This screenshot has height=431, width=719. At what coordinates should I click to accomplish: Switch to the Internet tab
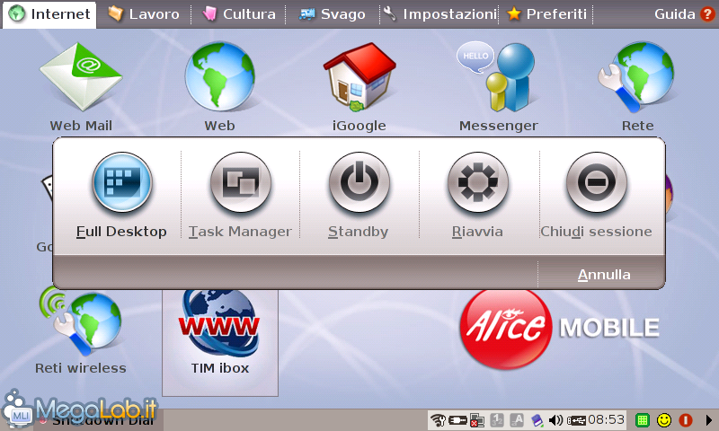point(49,14)
